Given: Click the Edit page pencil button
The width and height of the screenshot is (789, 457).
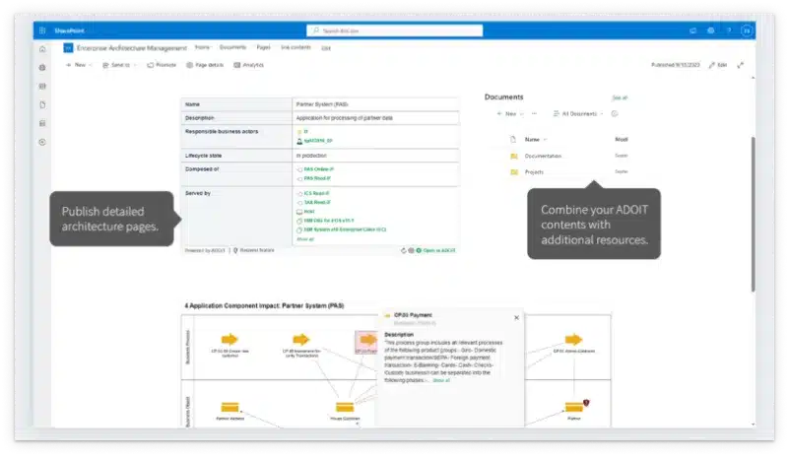Looking at the screenshot, I should (717, 65).
